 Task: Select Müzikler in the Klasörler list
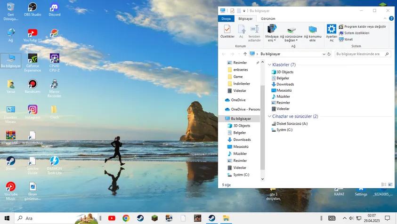pos(281,96)
